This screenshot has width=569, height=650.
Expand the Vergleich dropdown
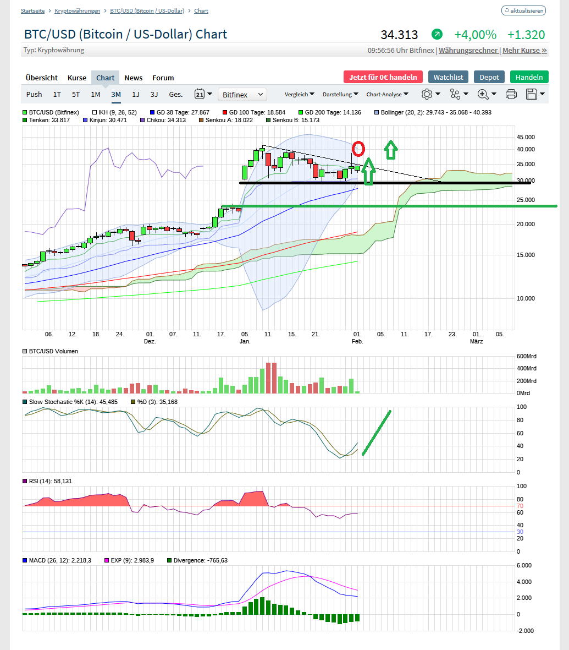click(x=300, y=94)
